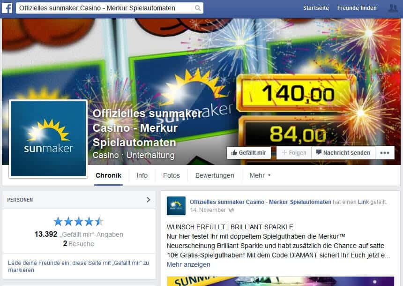Viewport: 403px width, 286px height.
Task: Click the PERSONEN header
Action: coord(20,200)
